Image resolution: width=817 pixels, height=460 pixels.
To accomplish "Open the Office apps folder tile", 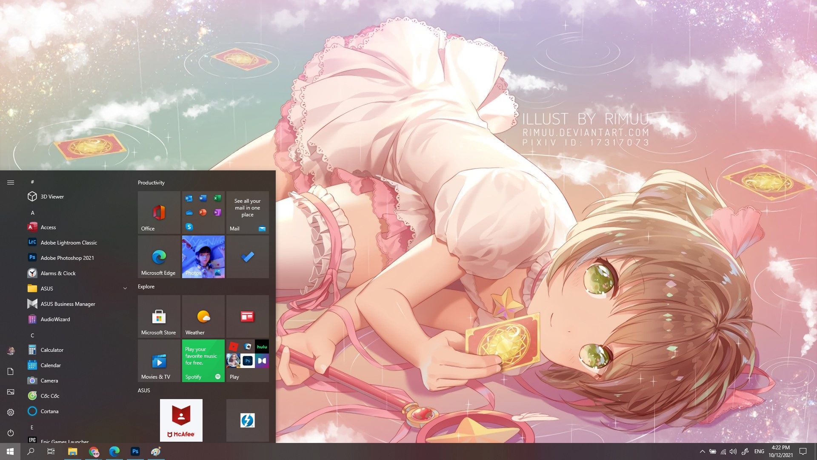I will tap(203, 213).
